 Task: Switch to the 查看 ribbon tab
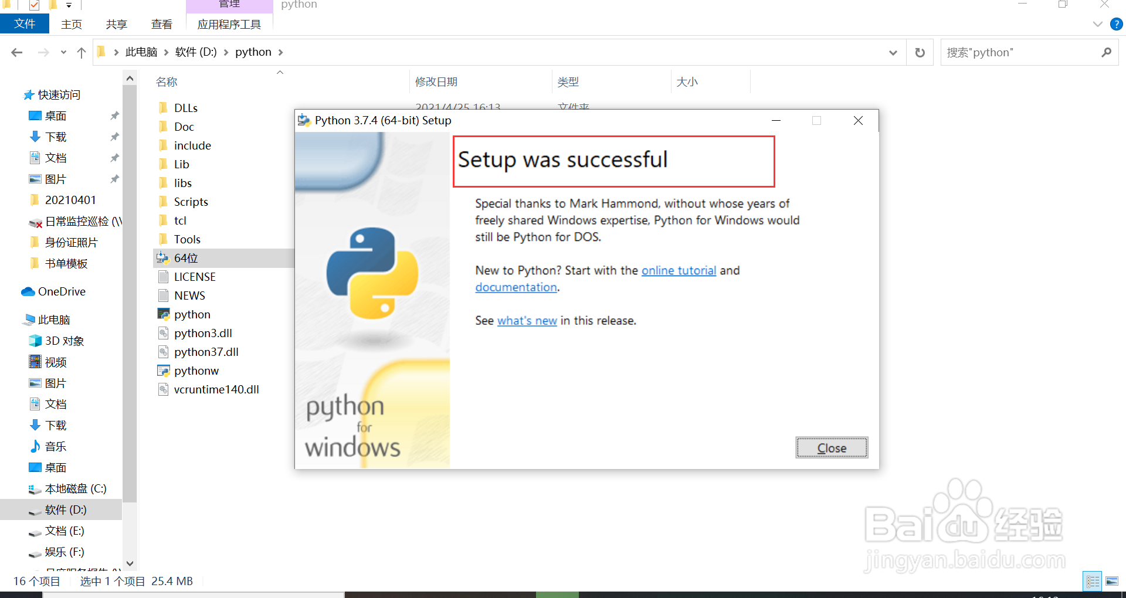(x=161, y=24)
